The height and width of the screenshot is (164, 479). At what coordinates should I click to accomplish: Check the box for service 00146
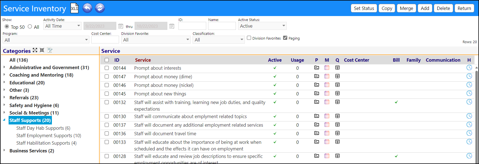tap(107, 85)
